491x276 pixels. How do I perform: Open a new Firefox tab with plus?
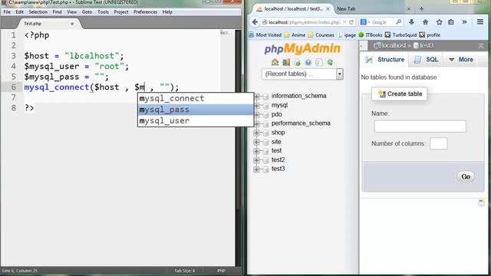pyautogui.click(x=421, y=8)
